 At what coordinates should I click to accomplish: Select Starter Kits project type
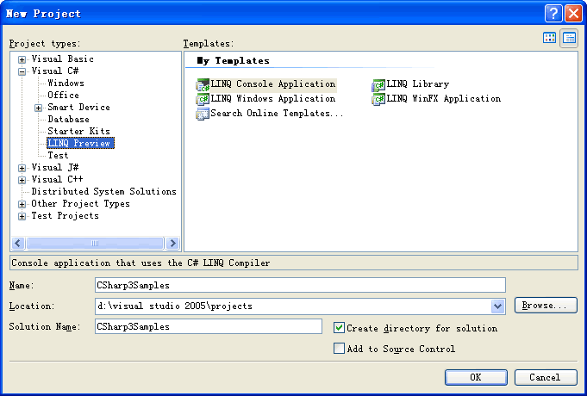coord(79,131)
